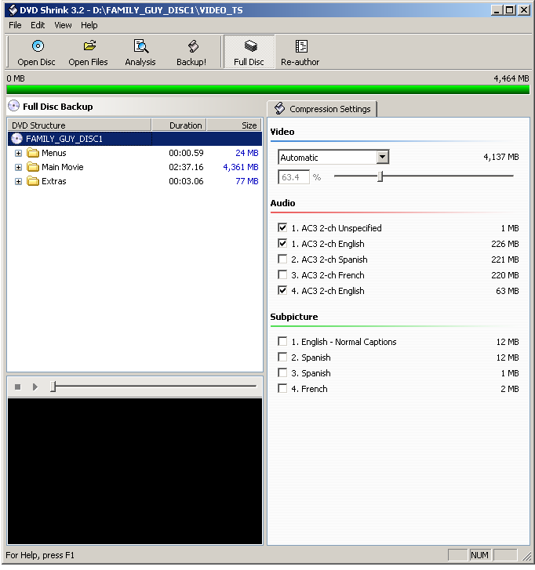The image size is (535, 570).
Task: Click the 4,137 MB video size
Action: point(500,157)
